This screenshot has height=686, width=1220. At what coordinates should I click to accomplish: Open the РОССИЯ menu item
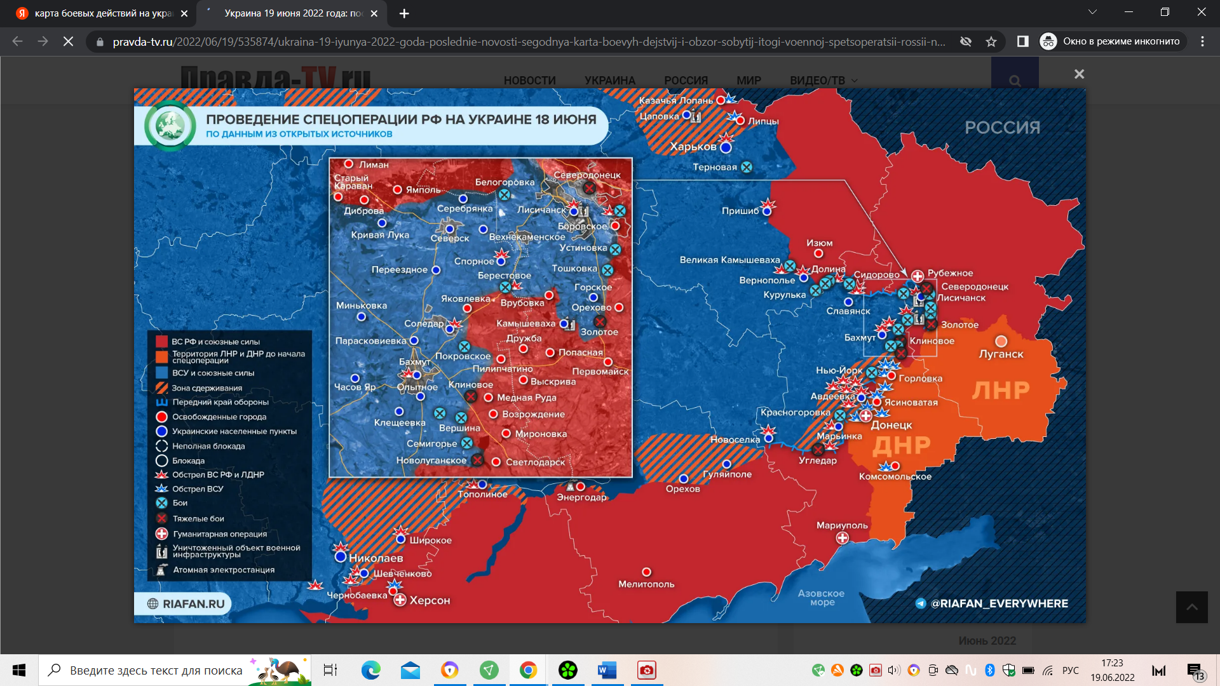pyautogui.click(x=686, y=81)
